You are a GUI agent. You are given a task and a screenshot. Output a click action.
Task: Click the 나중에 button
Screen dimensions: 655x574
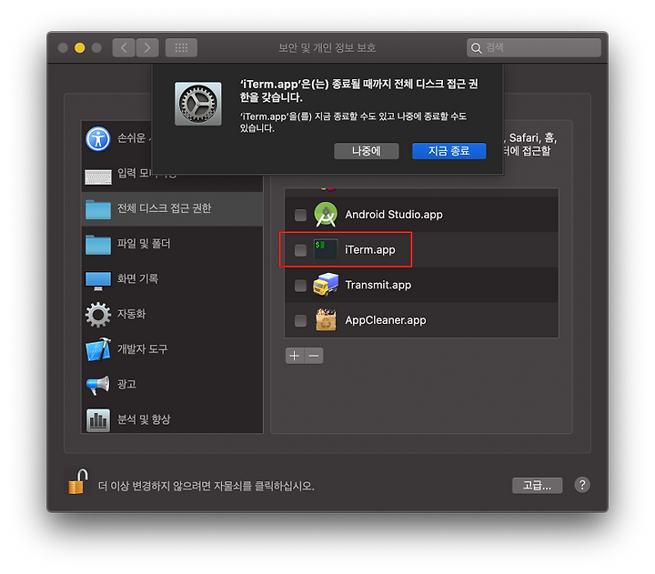coord(367,151)
